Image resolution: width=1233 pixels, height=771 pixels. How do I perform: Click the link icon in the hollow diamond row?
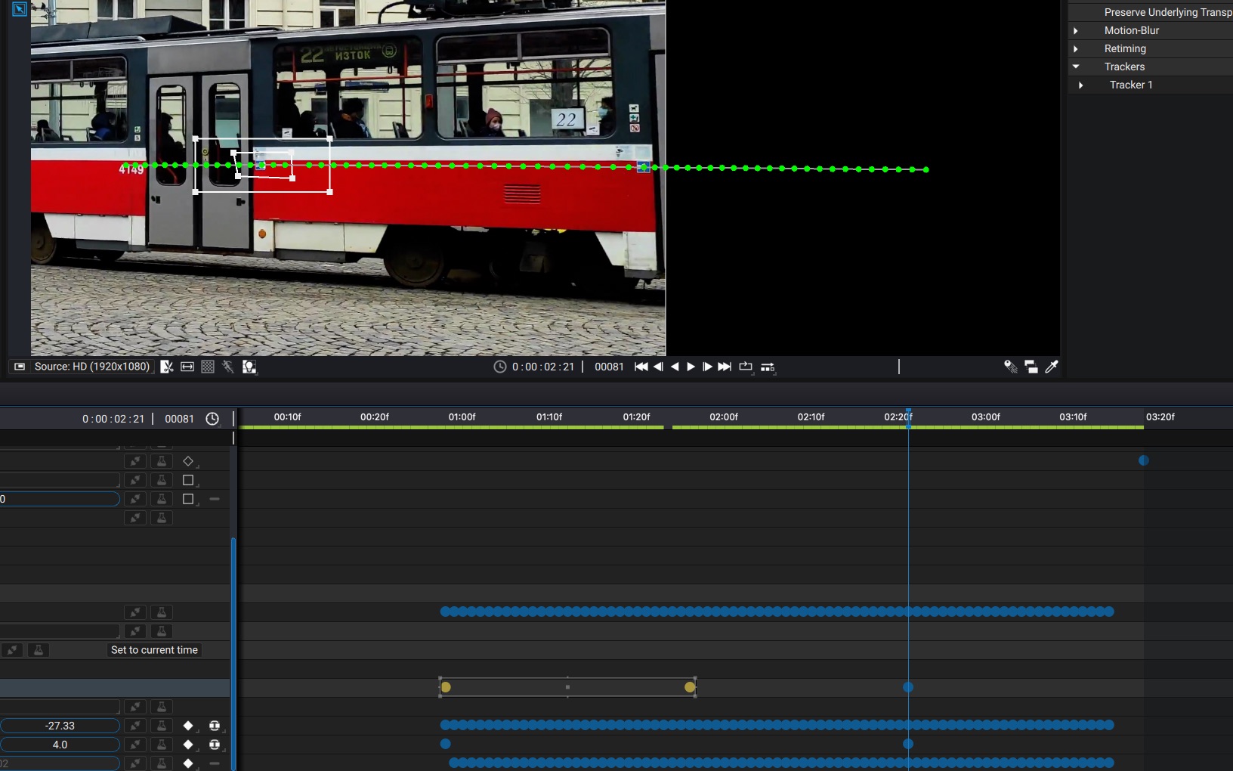(x=135, y=461)
